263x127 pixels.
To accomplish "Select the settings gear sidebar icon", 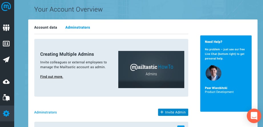I will tap(6, 114).
